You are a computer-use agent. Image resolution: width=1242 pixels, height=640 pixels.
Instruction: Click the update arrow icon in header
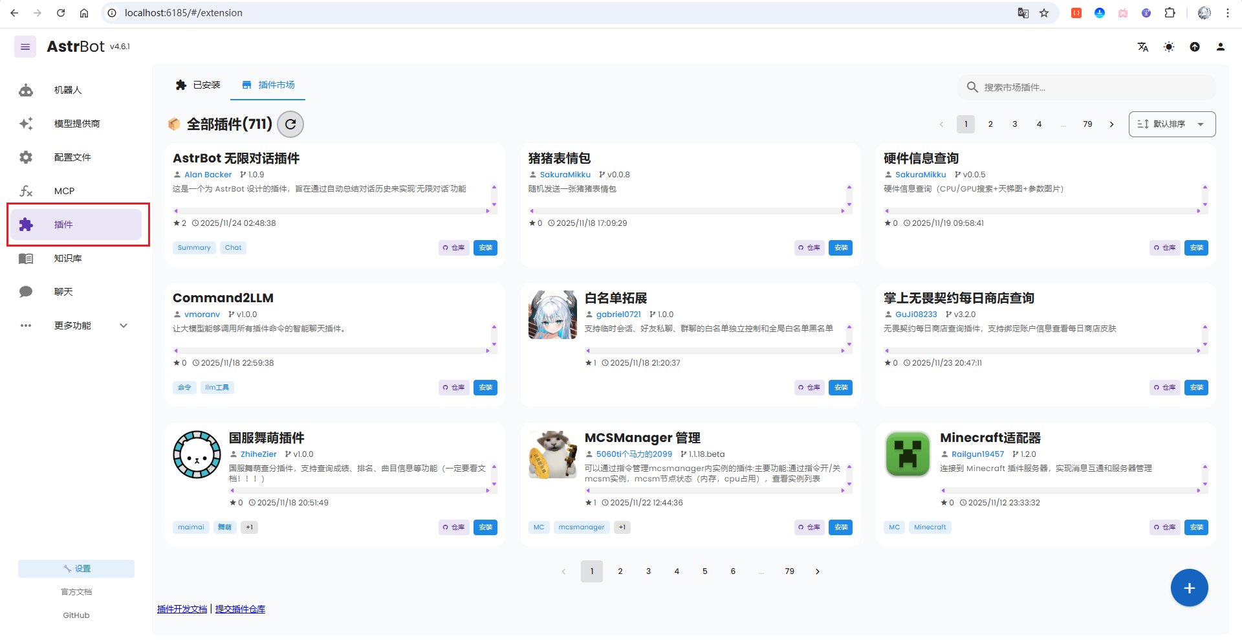[x=1195, y=47]
